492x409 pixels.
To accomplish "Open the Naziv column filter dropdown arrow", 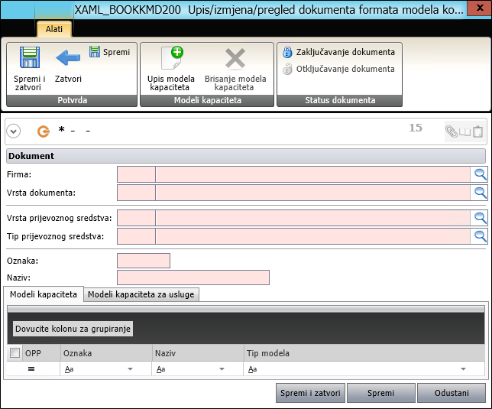I will [x=222, y=369].
